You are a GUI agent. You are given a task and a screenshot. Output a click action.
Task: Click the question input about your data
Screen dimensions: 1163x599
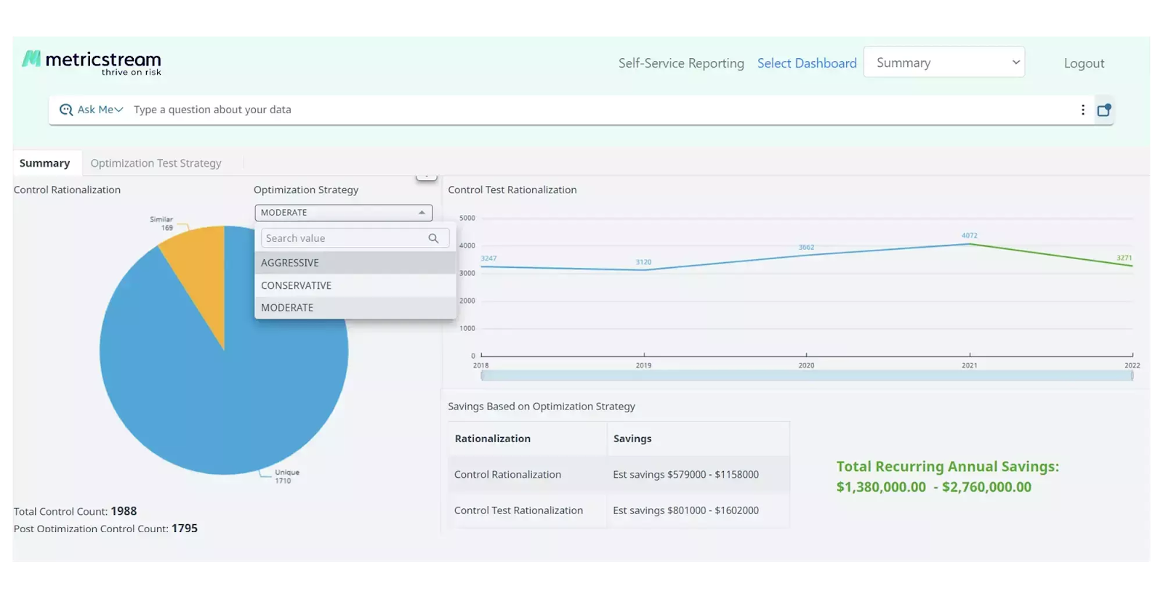(x=581, y=110)
